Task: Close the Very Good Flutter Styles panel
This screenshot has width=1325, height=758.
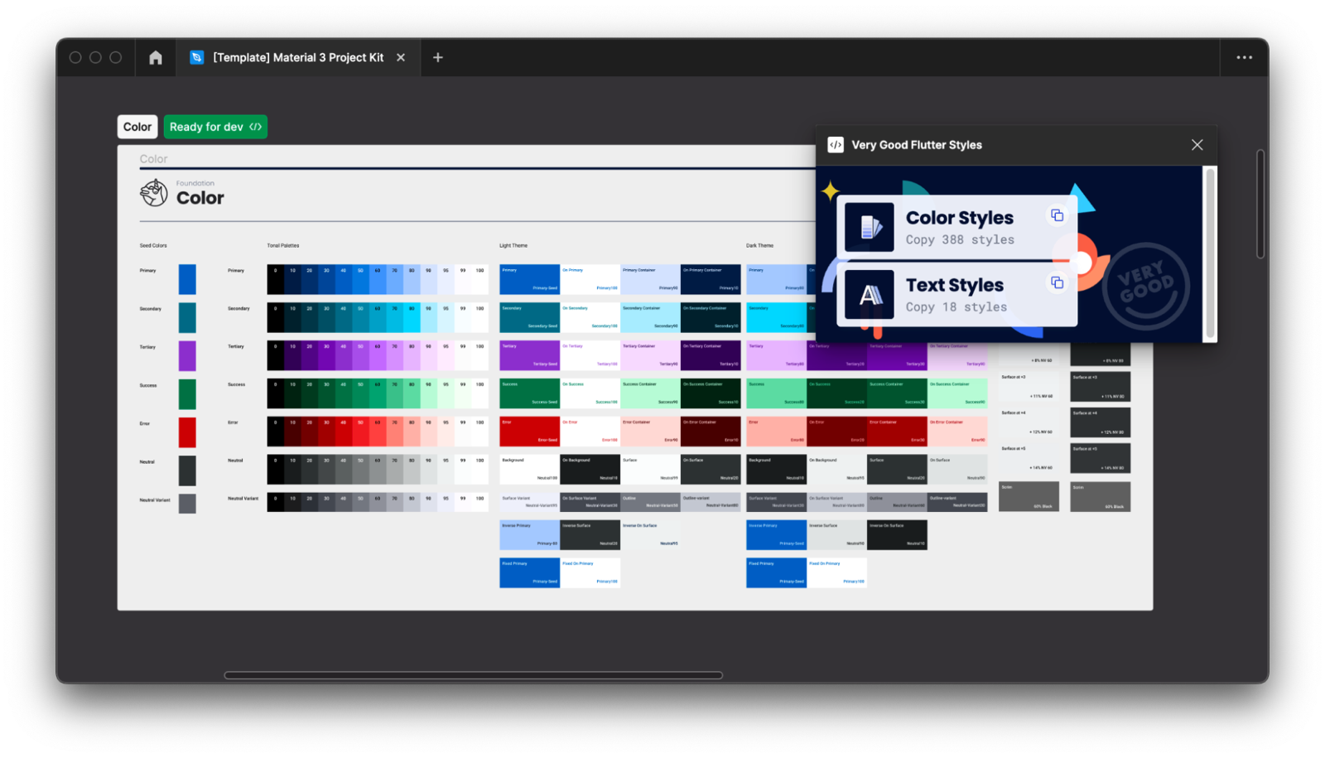Action: click(1197, 145)
